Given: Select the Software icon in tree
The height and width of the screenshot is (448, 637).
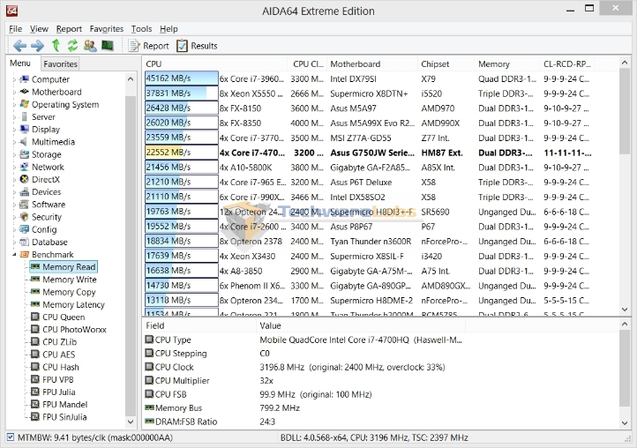Looking at the screenshot, I should coord(25,205).
